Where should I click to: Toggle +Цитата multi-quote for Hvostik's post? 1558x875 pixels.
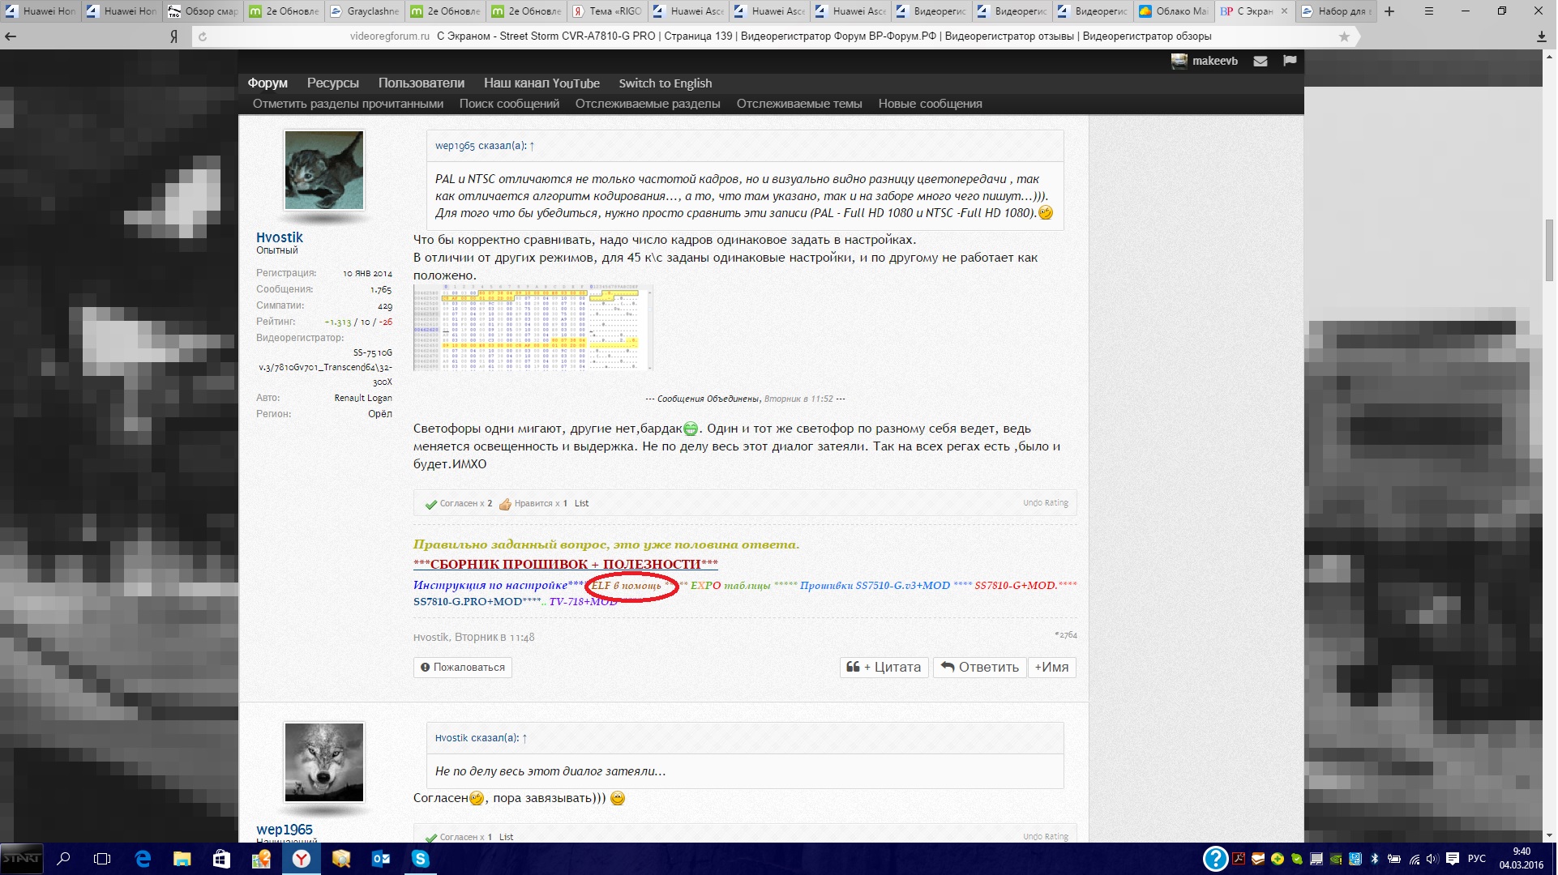[884, 668]
